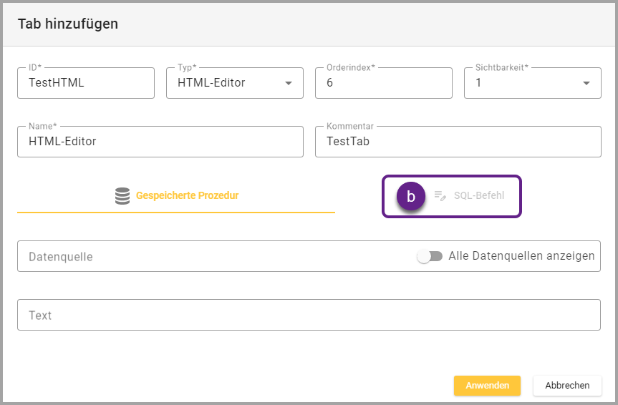The image size is (618, 405).
Task: Click the empty Text input field
Action: click(309, 315)
